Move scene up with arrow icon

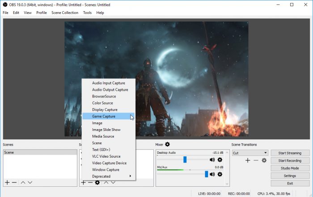pos(23,182)
